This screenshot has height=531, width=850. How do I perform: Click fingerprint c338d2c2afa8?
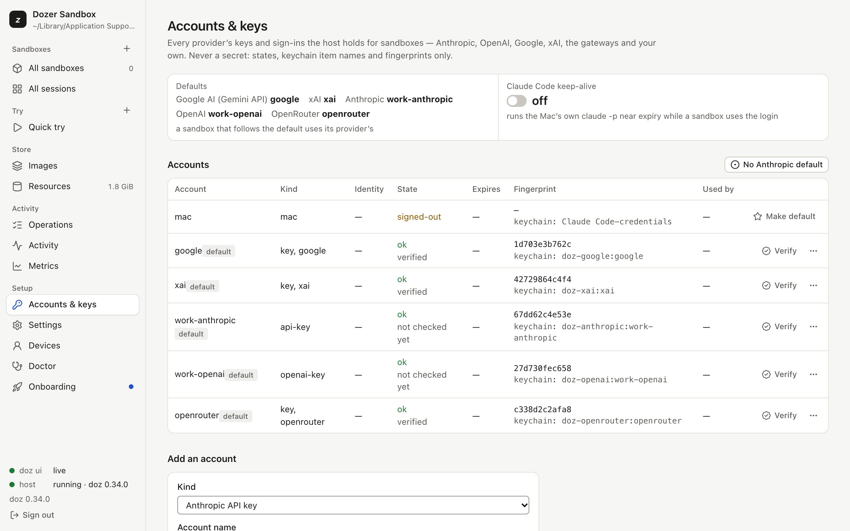[x=542, y=410]
